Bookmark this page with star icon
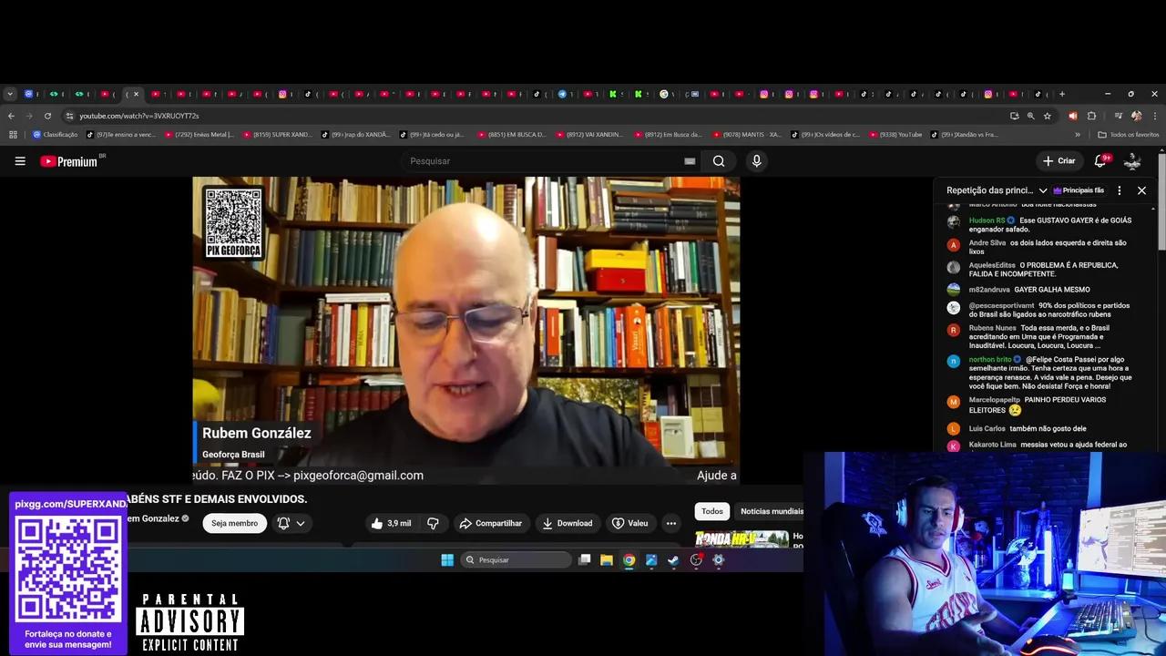 click(1048, 116)
